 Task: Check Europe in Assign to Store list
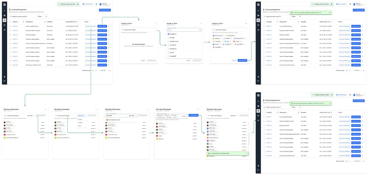point(168,52)
